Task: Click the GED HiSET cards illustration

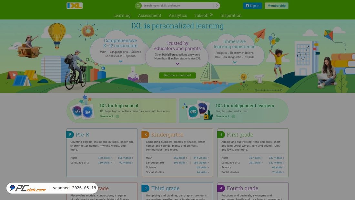Action: click(198, 110)
